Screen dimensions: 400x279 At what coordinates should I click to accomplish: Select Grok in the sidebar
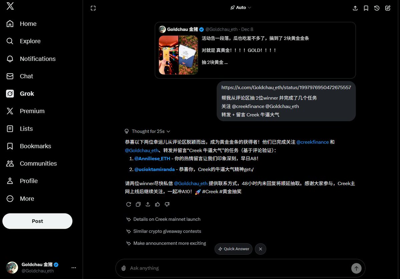click(x=20, y=94)
